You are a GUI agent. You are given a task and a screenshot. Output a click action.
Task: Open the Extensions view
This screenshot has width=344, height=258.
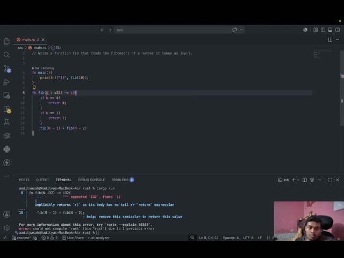7,109
